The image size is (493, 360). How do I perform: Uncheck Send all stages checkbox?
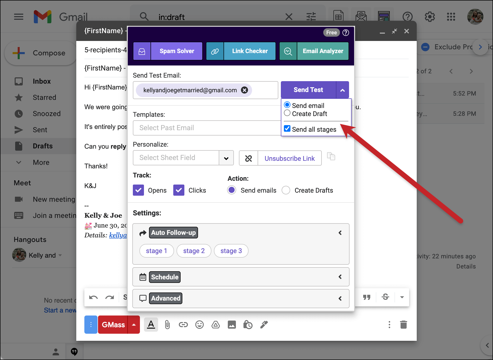(287, 128)
